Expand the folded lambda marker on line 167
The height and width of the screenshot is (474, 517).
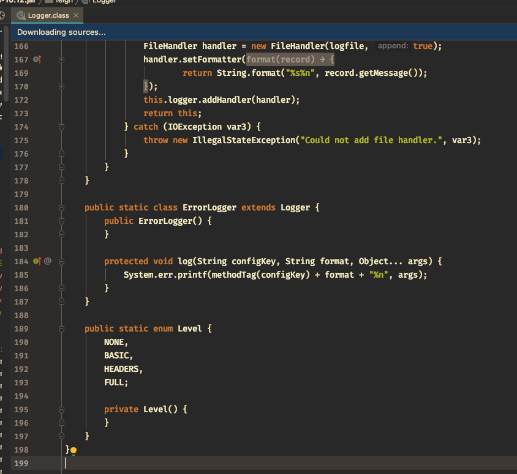click(61, 59)
